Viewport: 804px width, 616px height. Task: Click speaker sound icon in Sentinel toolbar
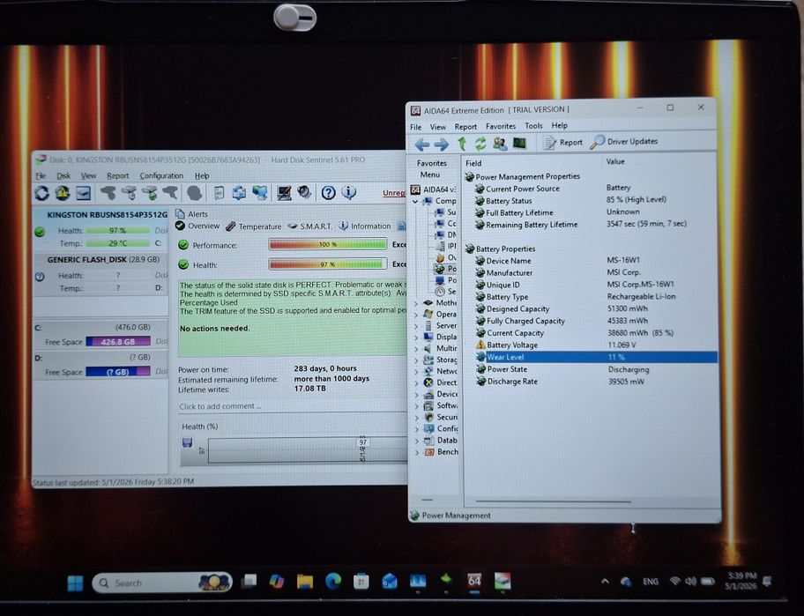[304, 193]
